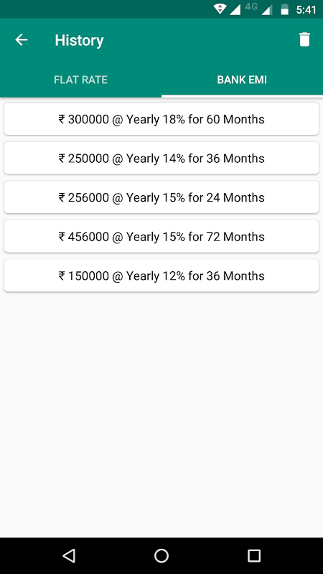Tap the back arrow icon
Viewport: 323px width, 574px height.
click(x=22, y=40)
